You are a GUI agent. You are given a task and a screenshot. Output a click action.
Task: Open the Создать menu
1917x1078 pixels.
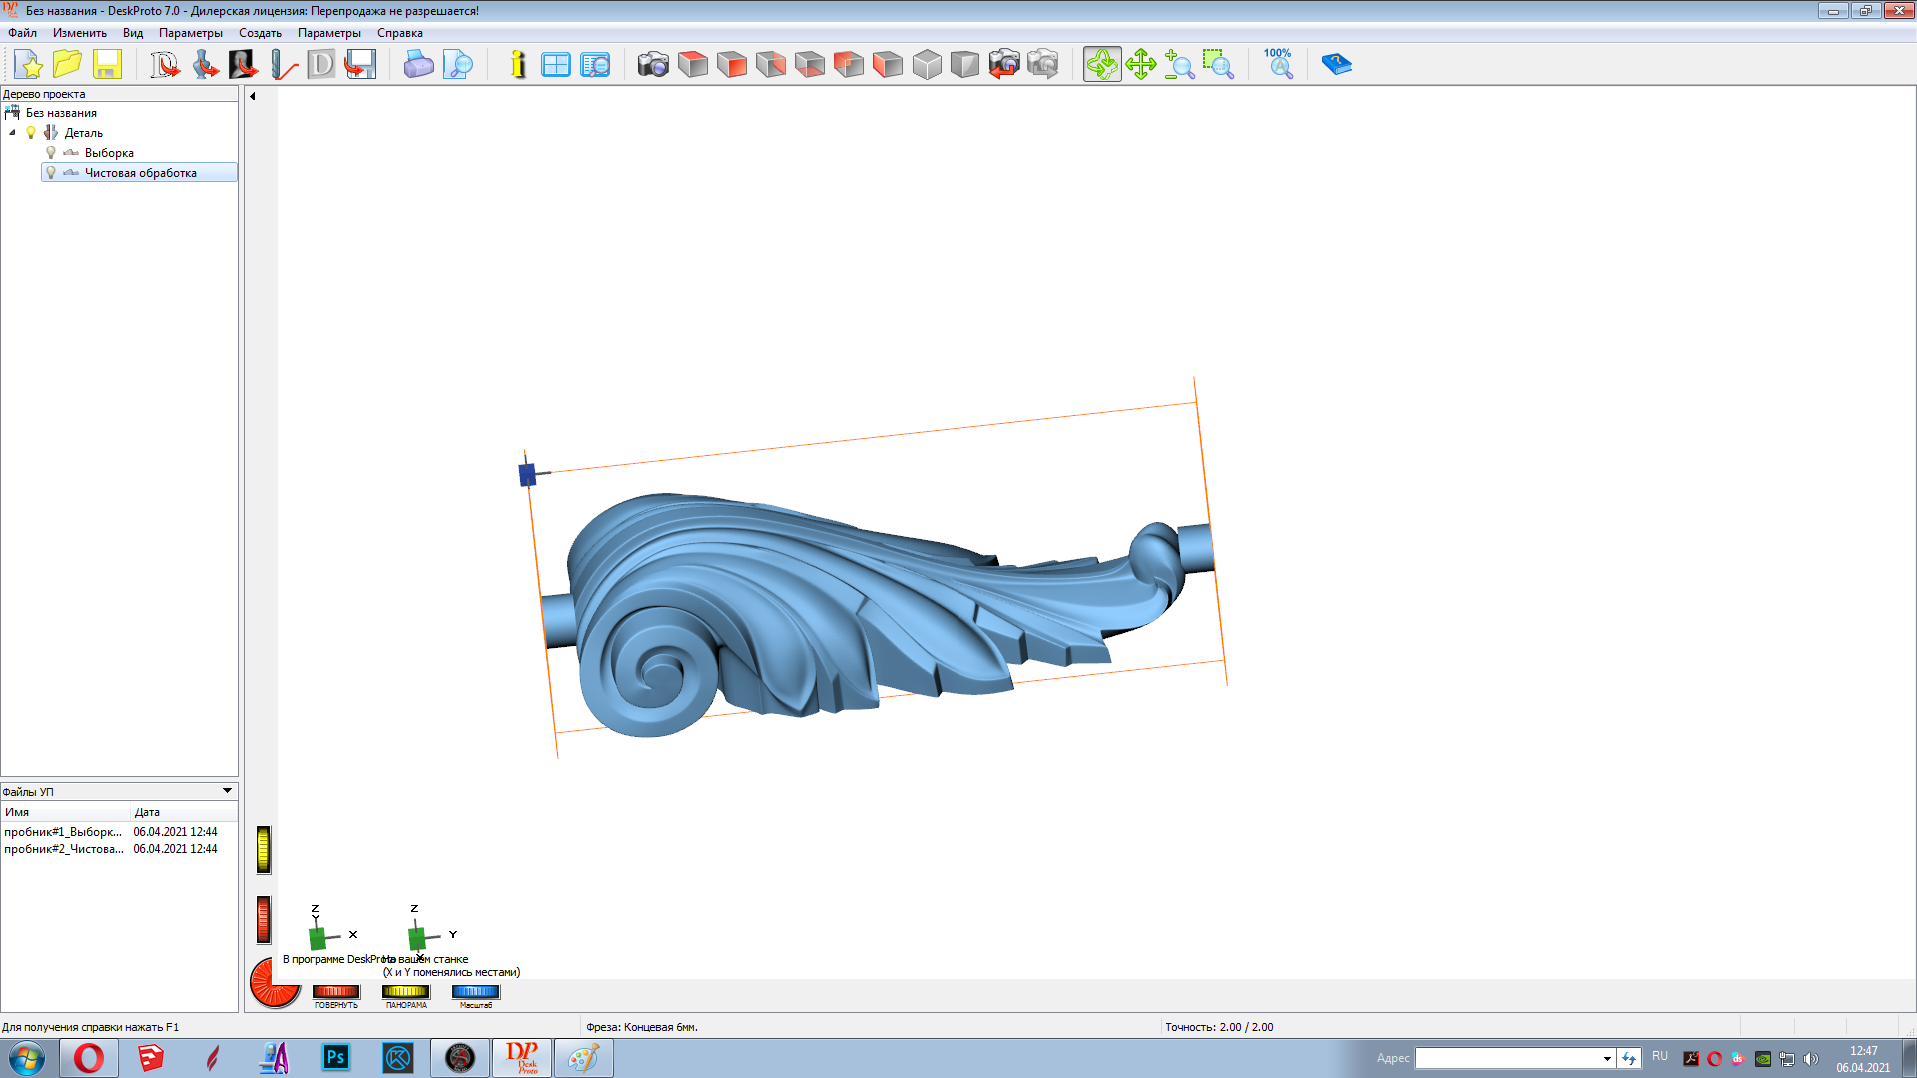click(260, 33)
